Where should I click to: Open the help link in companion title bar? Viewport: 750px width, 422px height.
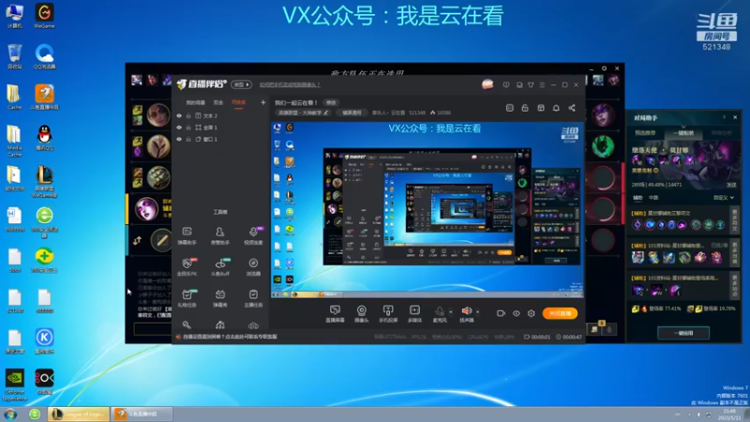(290, 84)
